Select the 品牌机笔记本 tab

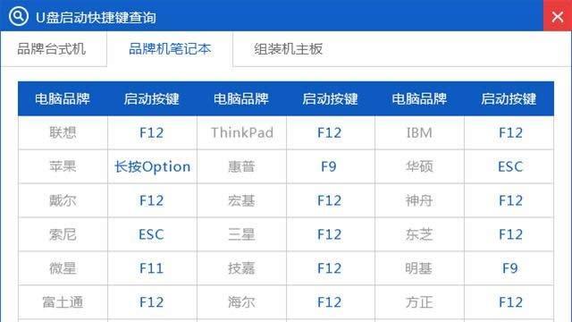[170, 49]
